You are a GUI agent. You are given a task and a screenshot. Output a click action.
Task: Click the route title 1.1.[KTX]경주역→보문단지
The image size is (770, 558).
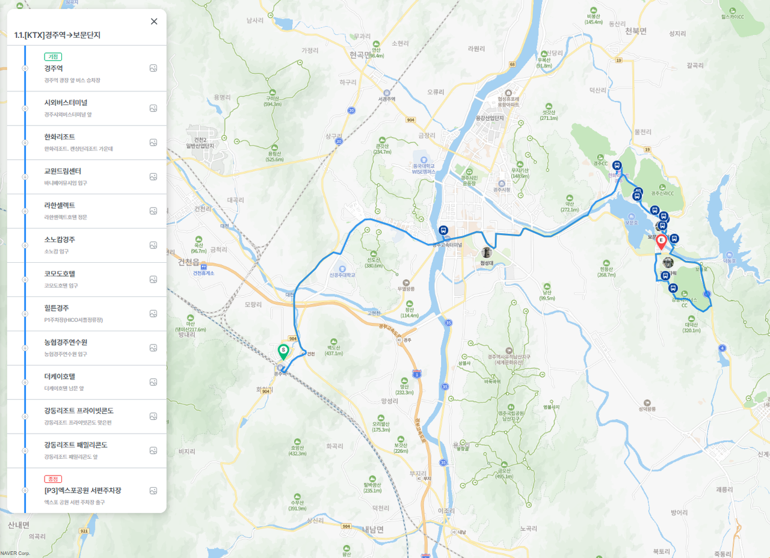[57, 35]
